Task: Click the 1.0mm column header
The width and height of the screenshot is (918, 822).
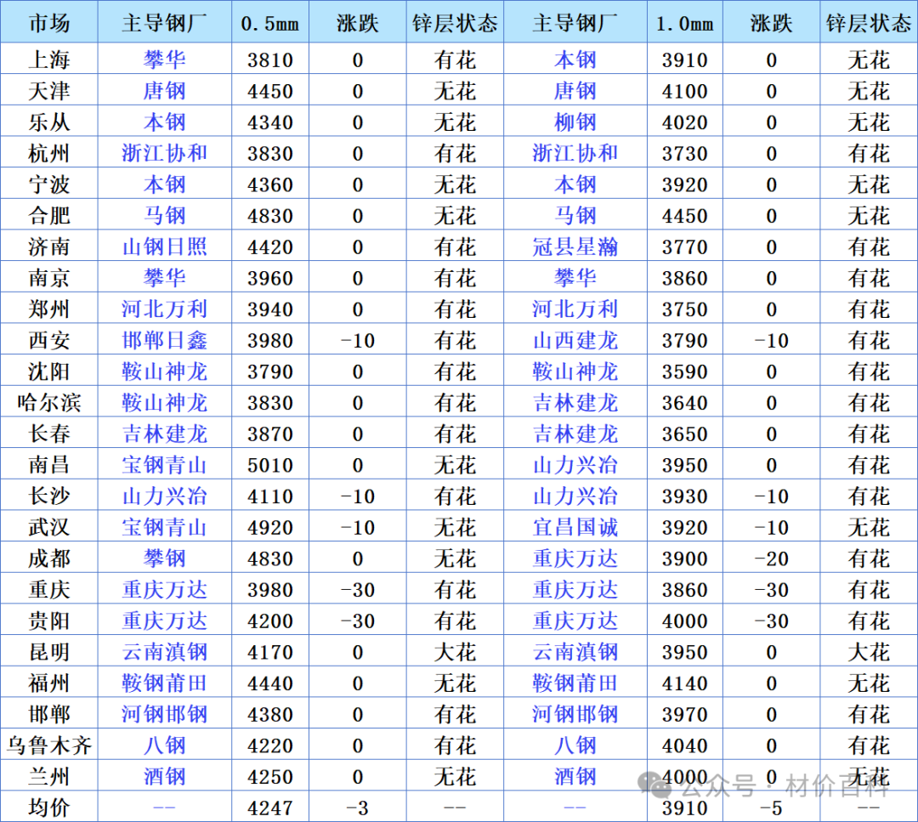Action: pos(685,24)
